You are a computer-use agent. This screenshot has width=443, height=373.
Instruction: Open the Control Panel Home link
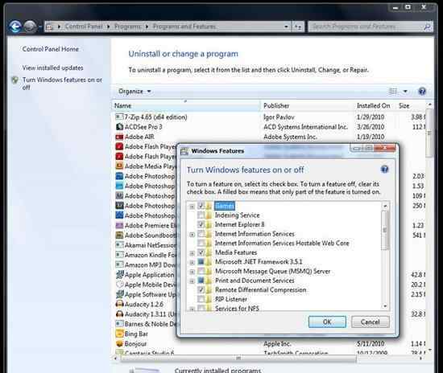[x=51, y=49]
